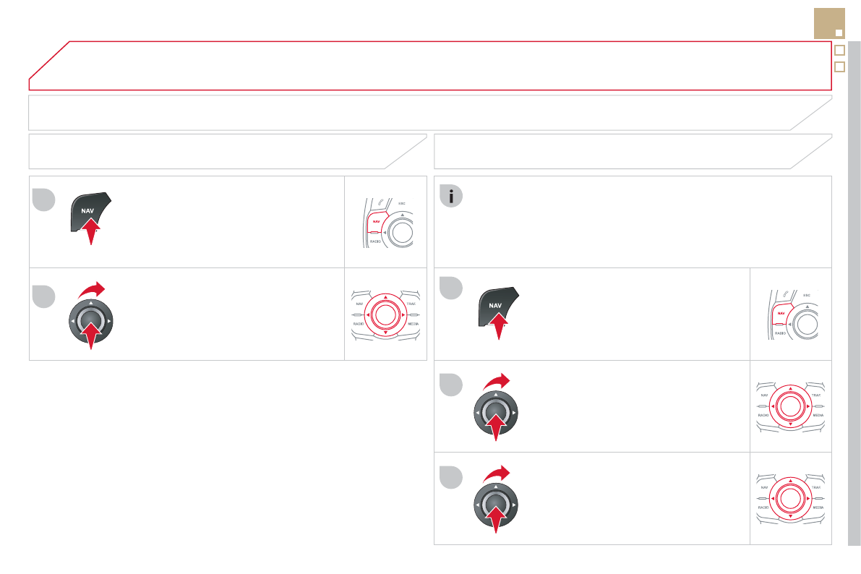Tick the lower small square box at right edge
The height and width of the screenshot is (574, 861).
pyautogui.click(x=839, y=67)
